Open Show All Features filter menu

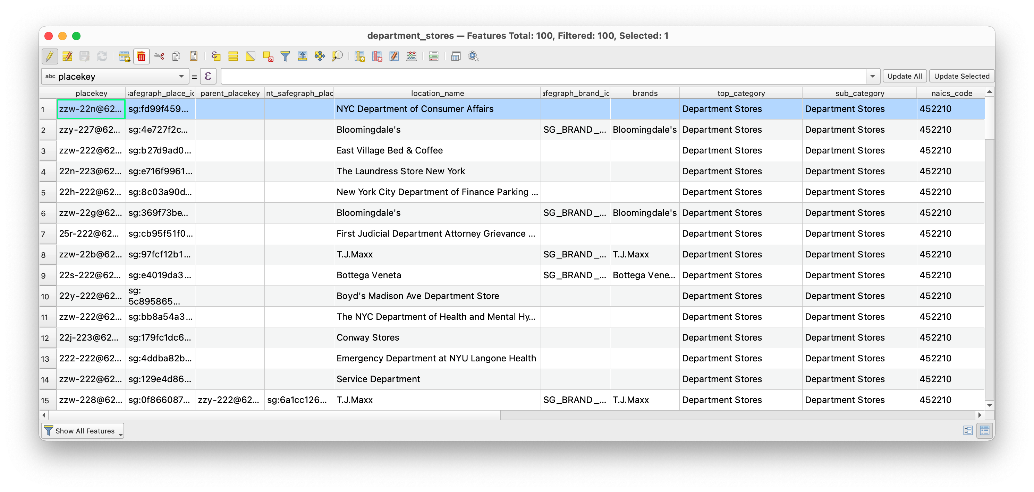[x=83, y=431]
